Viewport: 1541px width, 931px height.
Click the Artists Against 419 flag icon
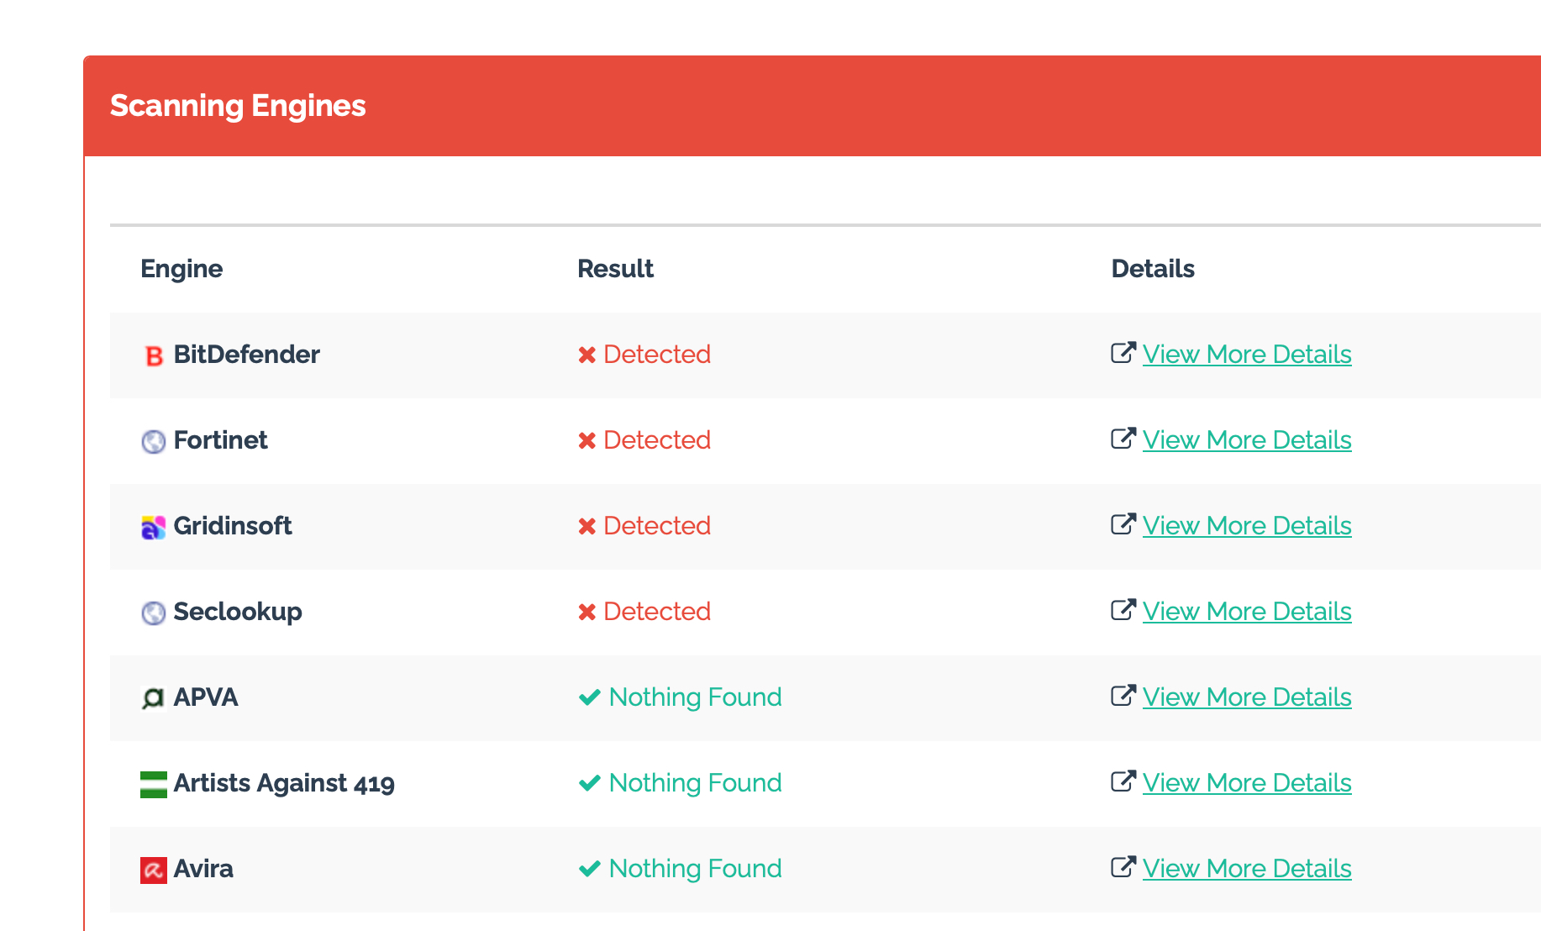[154, 785]
